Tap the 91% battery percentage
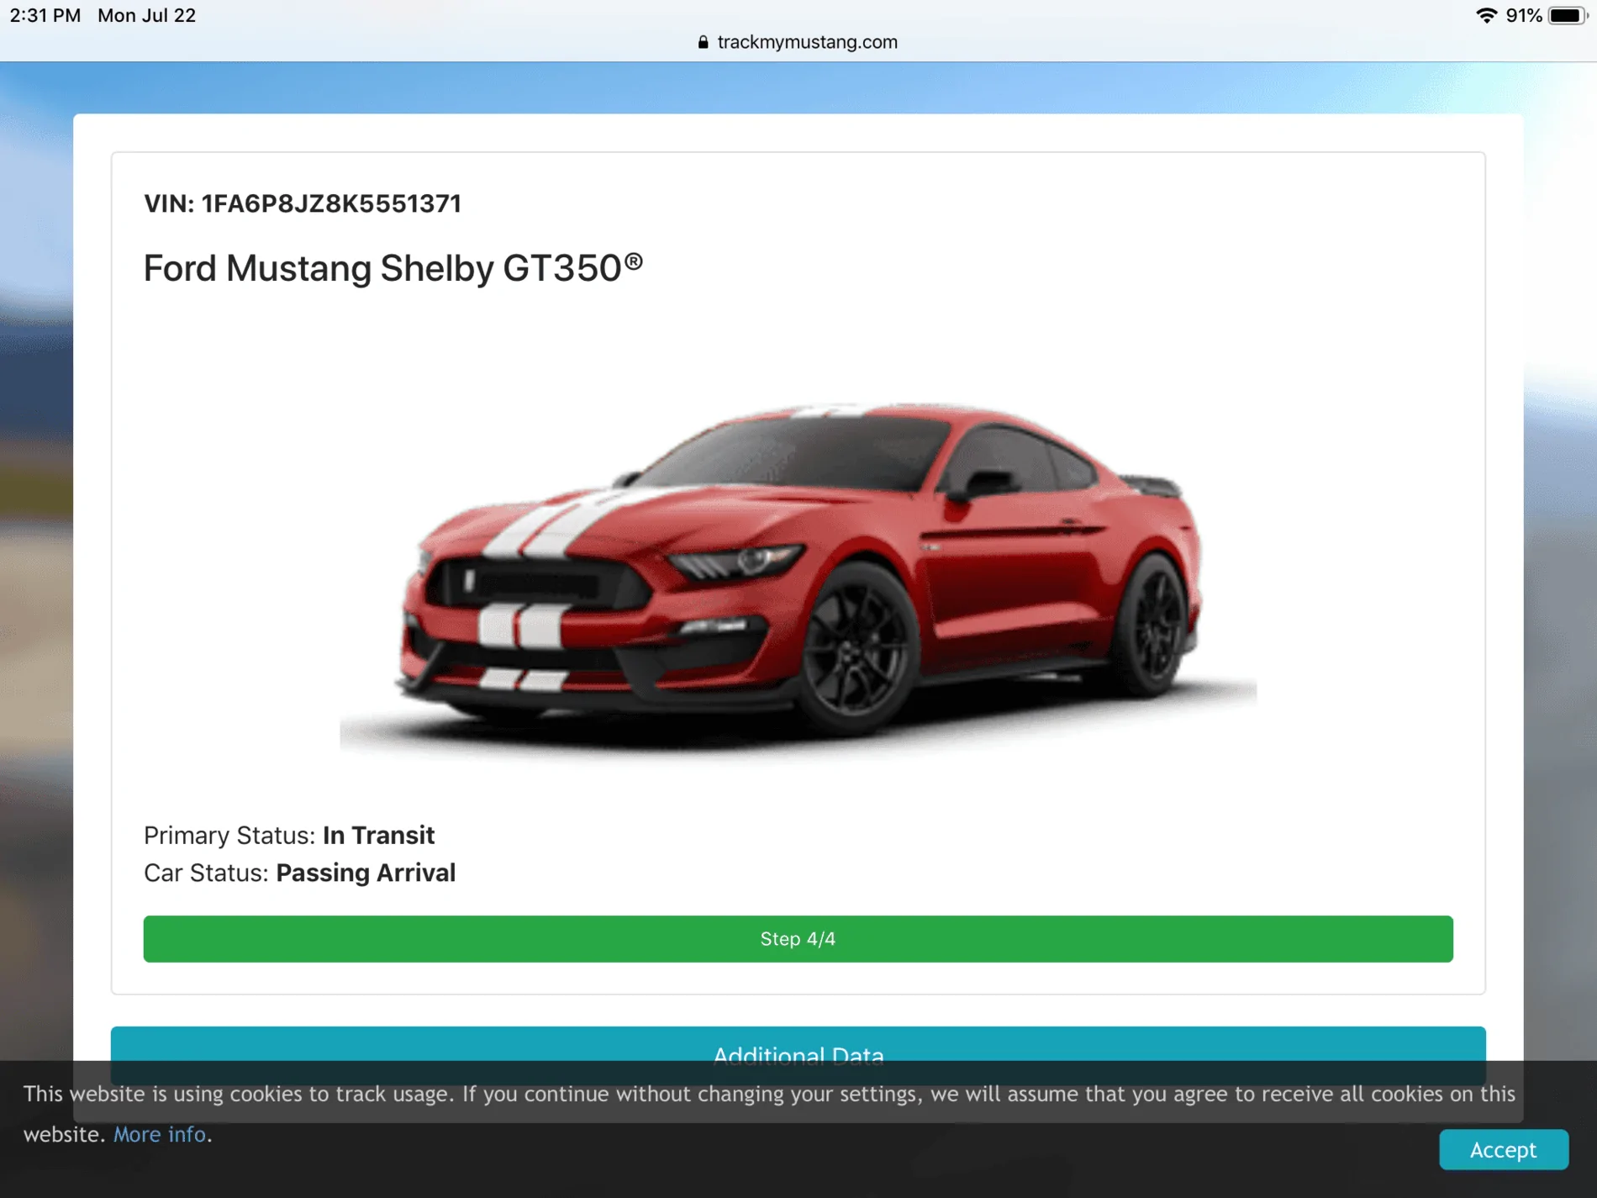 pos(1524,15)
